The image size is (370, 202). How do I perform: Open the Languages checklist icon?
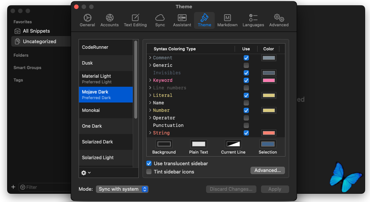[x=253, y=18]
